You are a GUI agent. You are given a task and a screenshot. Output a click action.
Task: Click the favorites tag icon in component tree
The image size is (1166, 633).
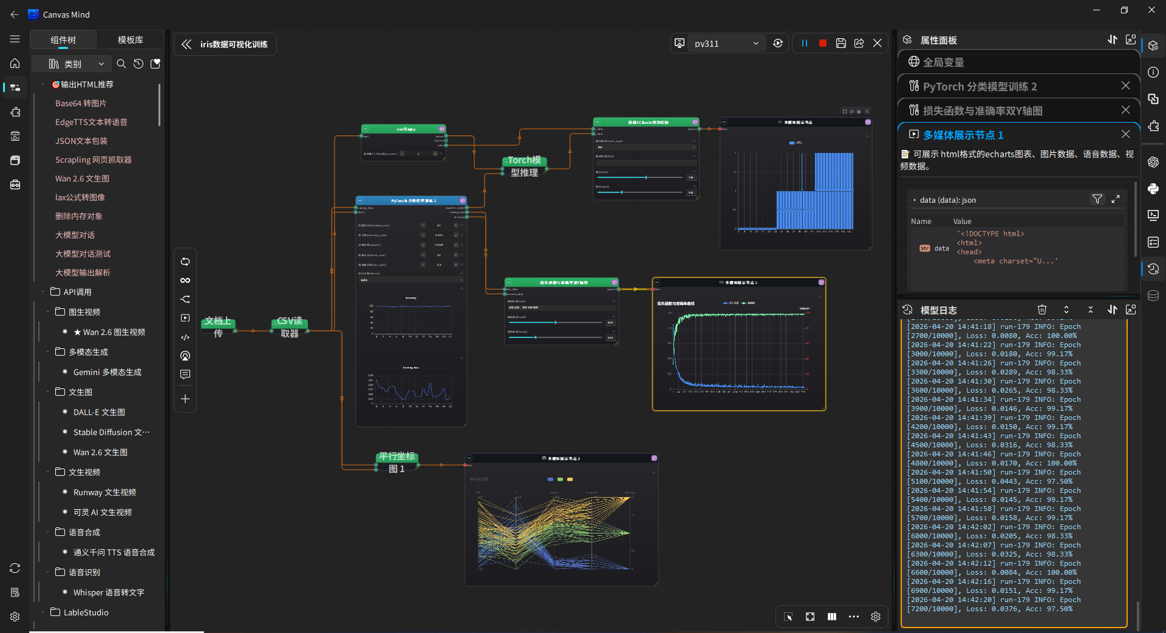[155, 64]
